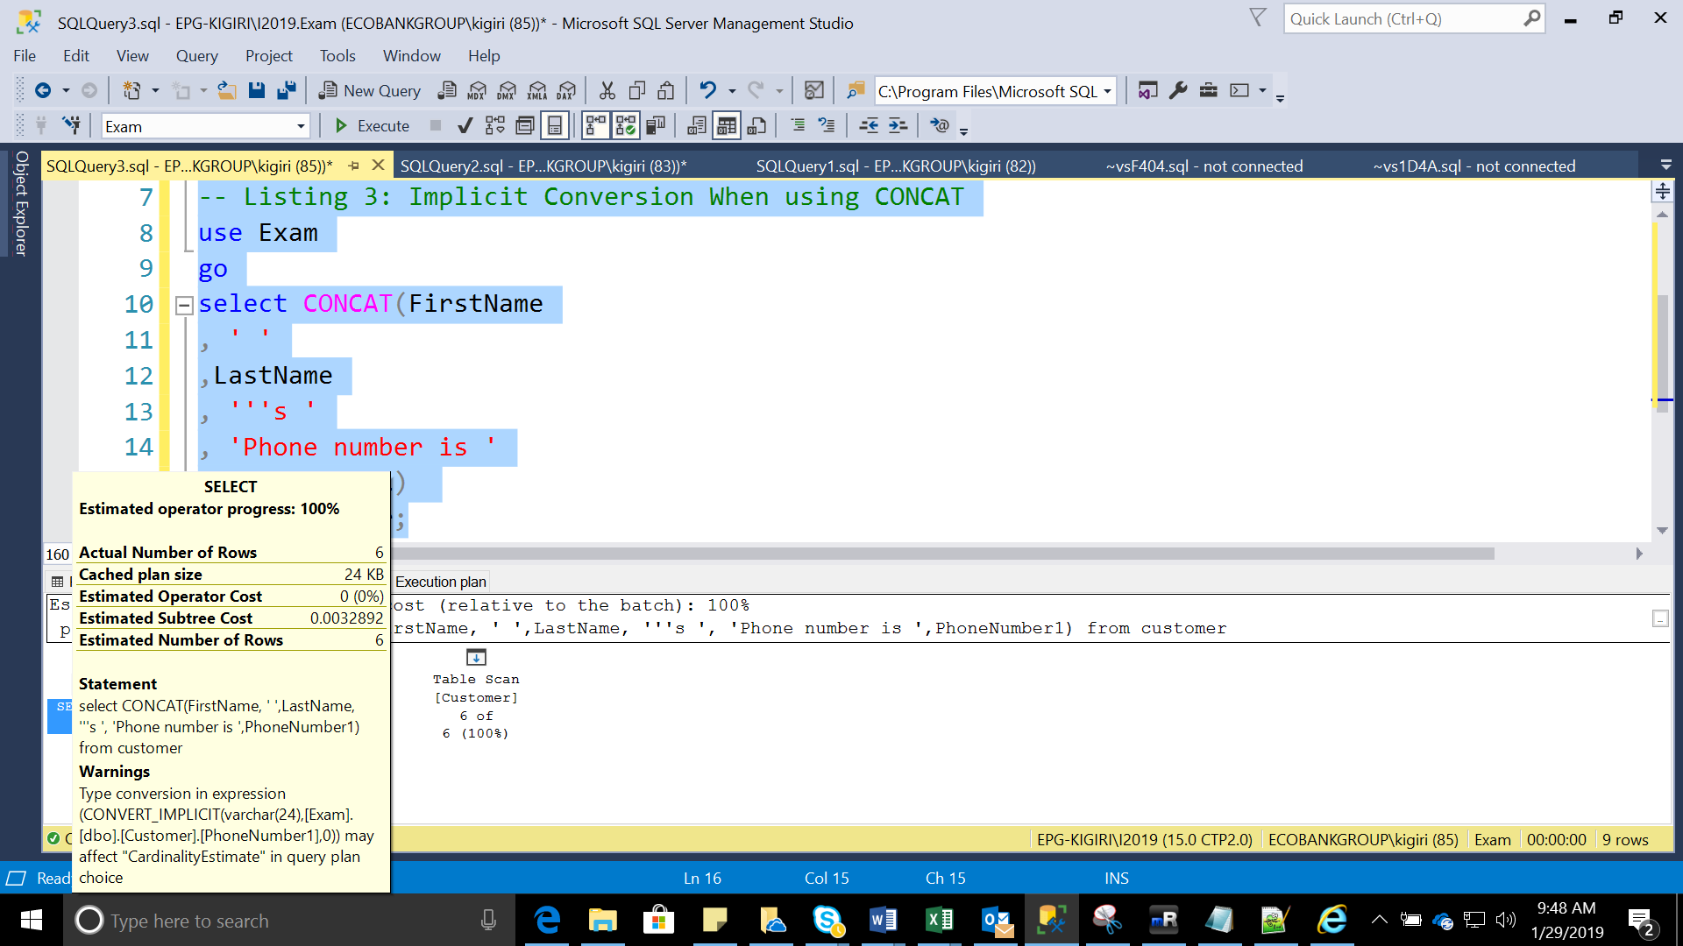
Task: Display Estimated Execution Plan icon
Action: click(x=495, y=126)
